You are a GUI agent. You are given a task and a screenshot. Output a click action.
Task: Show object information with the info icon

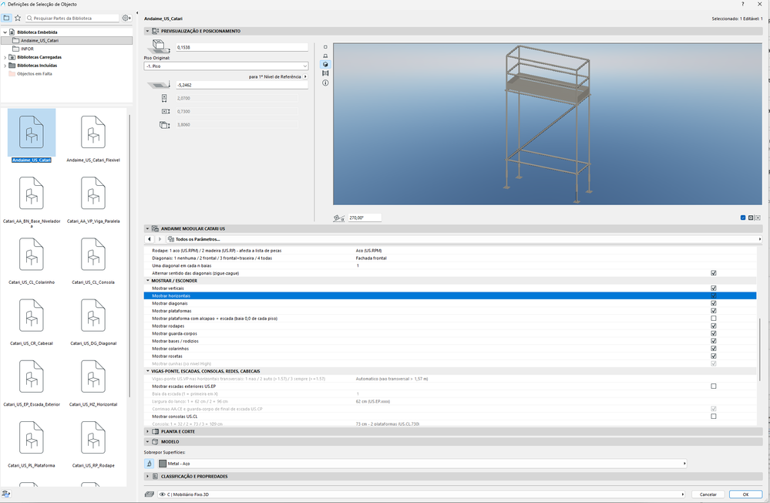point(325,83)
